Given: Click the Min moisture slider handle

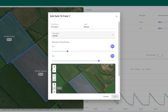Looking at the screenshot, I should tap(67, 51).
